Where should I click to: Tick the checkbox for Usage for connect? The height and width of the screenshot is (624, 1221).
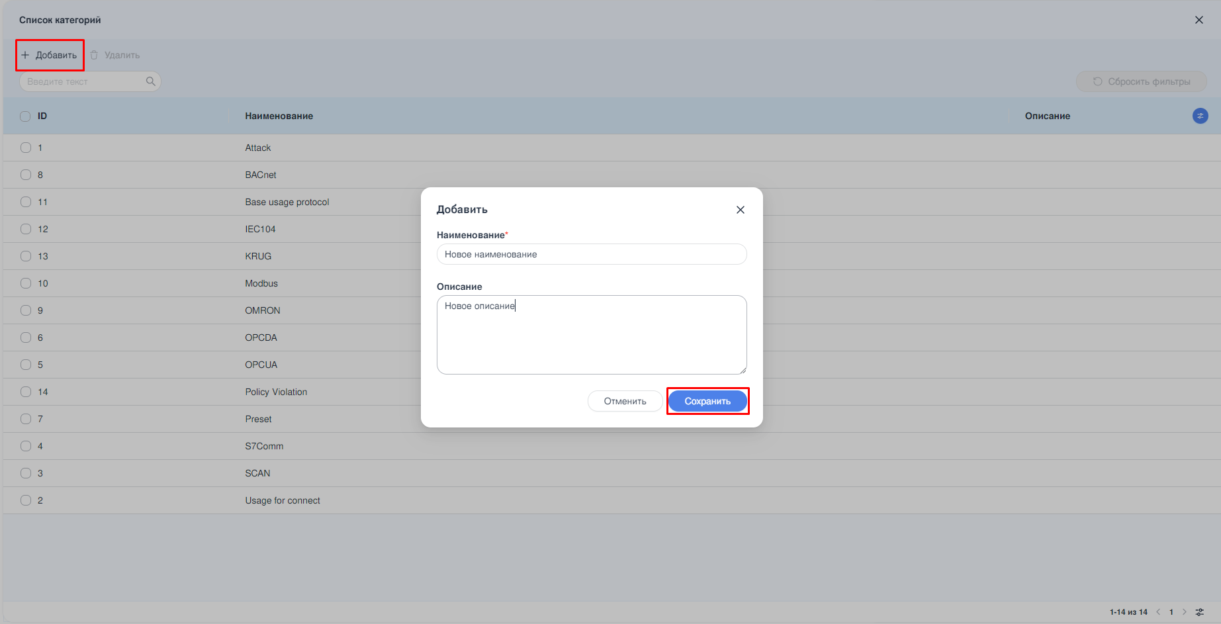[x=26, y=500]
